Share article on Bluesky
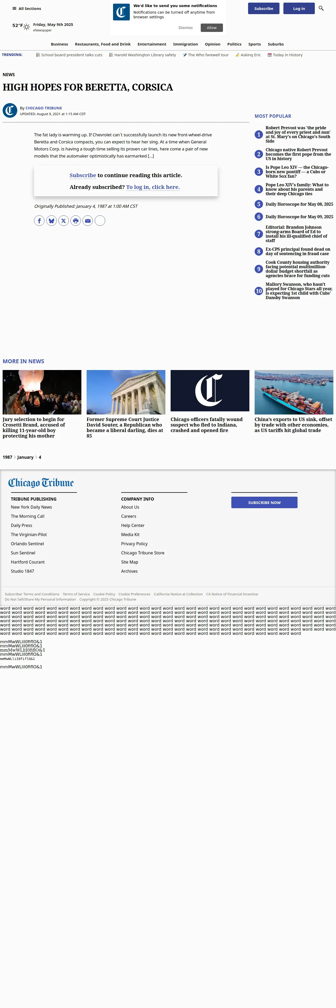Screen dimensions: 336x1008 coord(51,221)
